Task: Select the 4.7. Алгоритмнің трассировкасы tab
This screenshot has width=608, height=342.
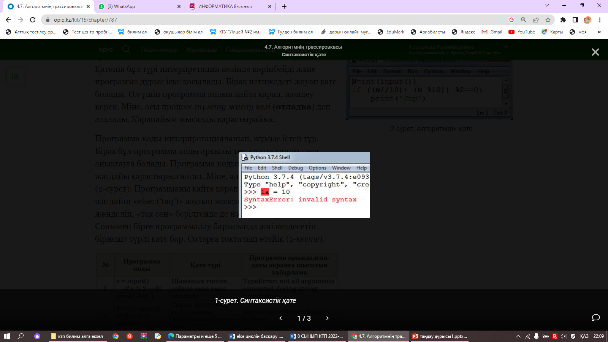Action: (49, 6)
